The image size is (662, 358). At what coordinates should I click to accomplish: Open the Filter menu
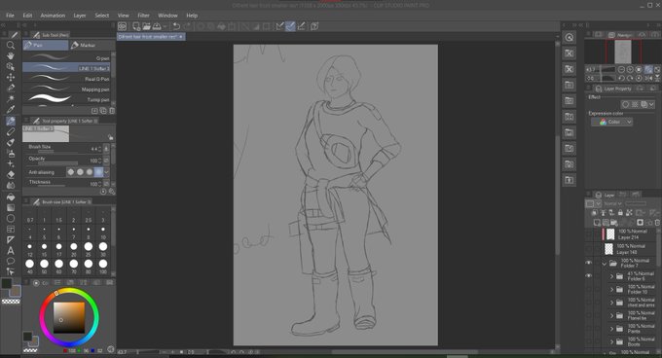coord(143,16)
